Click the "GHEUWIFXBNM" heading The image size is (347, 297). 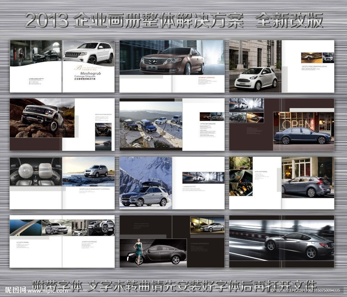click(x=261, y=172)
